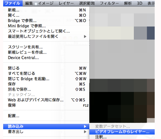The height and width of the screenshot is (139, 161).
Task: Choose Bridge で参照...
Action: (46, 21)
